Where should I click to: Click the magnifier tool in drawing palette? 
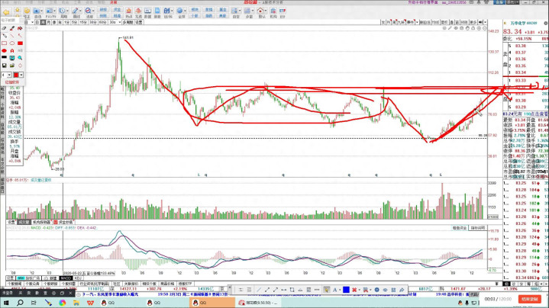(20, 59)
